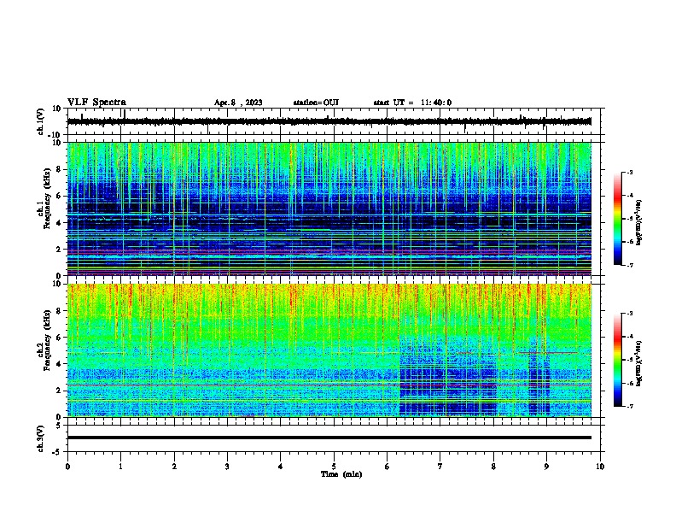The width and height of the screenshot is (676, 523).
Task: Click the '4' kHz tick on ch.2 frequency axis
Action: (x=59, y=364)
